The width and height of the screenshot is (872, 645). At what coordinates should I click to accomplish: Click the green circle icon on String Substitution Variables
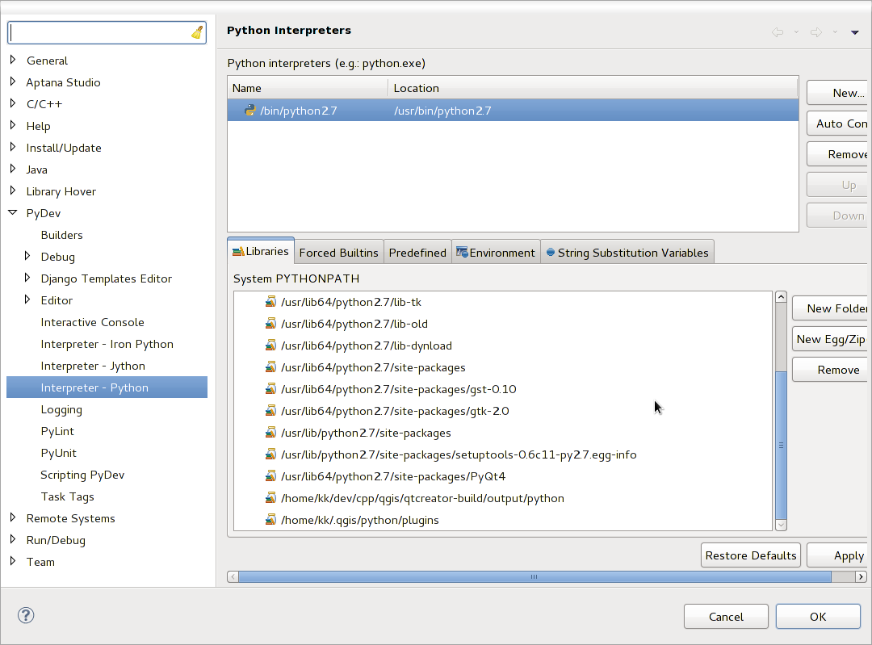pyautogui.click(x=551, y=251)
